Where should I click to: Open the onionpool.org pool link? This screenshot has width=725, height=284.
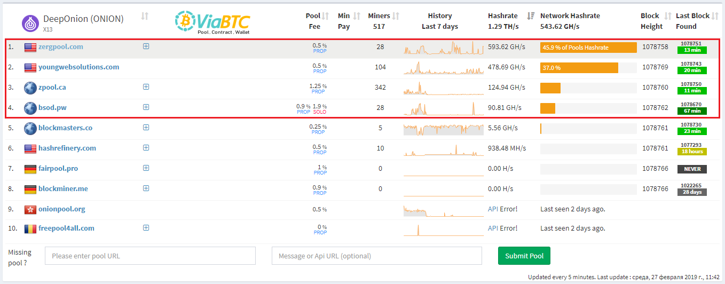point(62,209)
